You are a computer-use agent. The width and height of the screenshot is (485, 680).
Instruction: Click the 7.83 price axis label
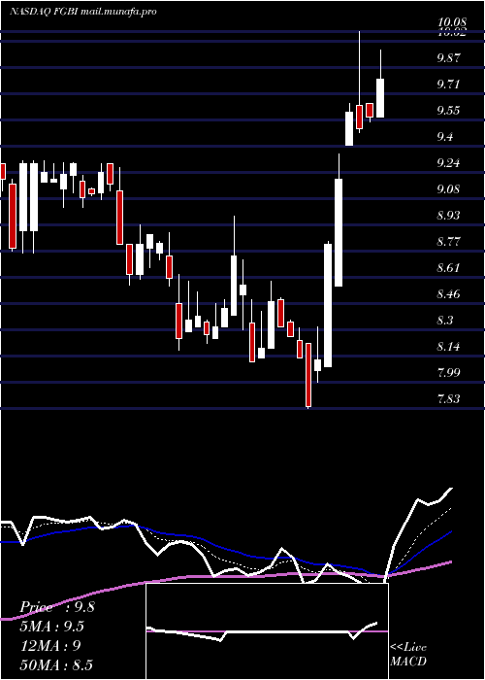[x=448, y=399]
